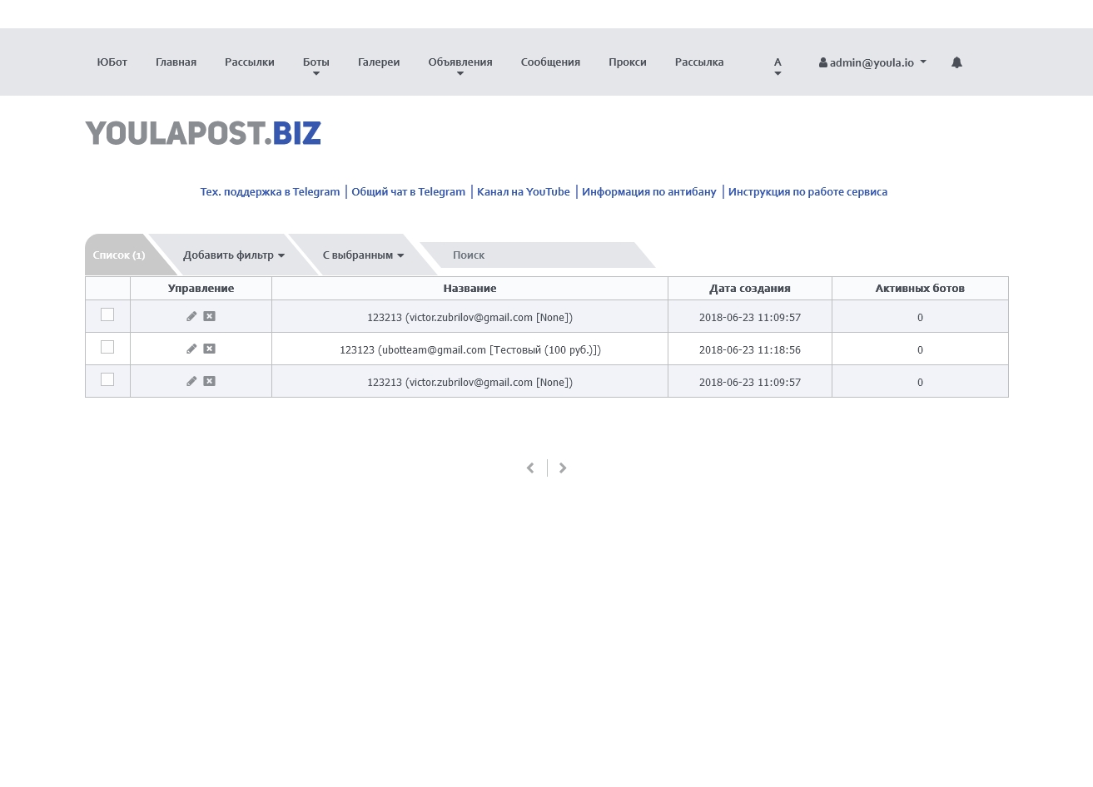Click the Дата создания column header
Screen dimensions: 1093x787
tap(750, 288)
